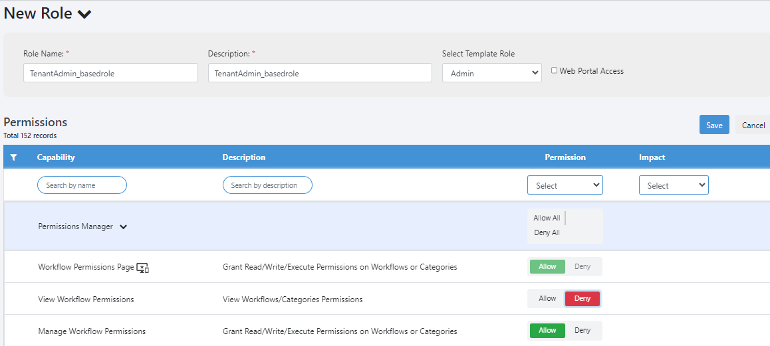Click the Description input field
The height and width of the screenshot is (346, 770).
pyautogui.click(x=320, y=72)
